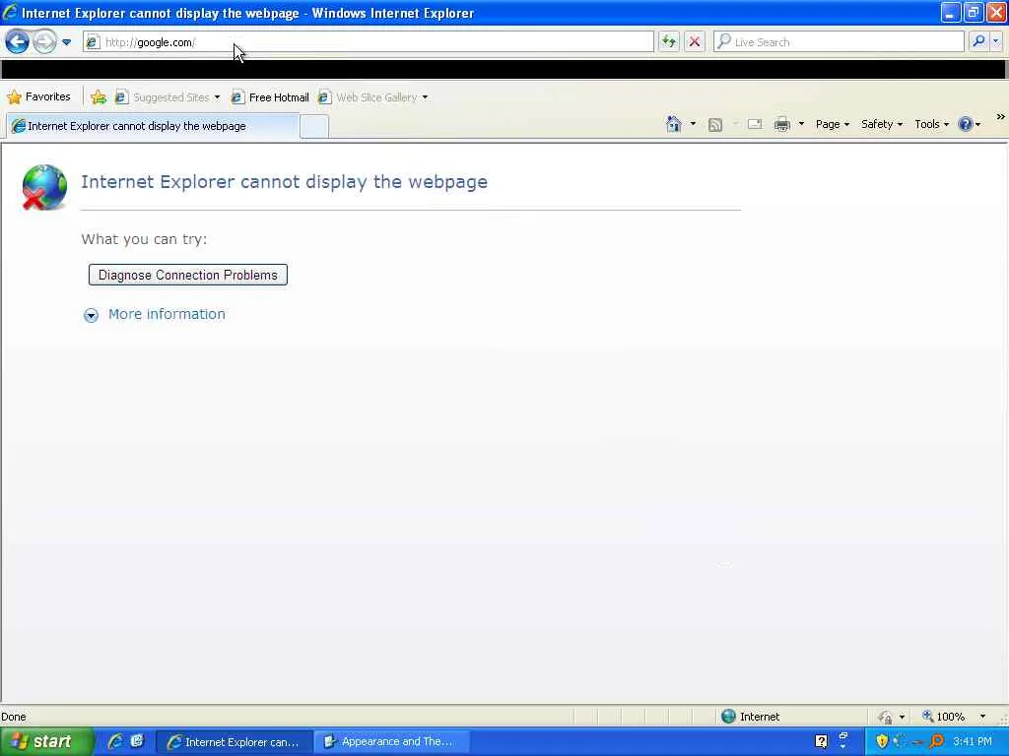This screenshot has width=1009, height=756.
Task: Open the Print options dropdown arrow
Action: pyautogui.click(x=801, y=123)
